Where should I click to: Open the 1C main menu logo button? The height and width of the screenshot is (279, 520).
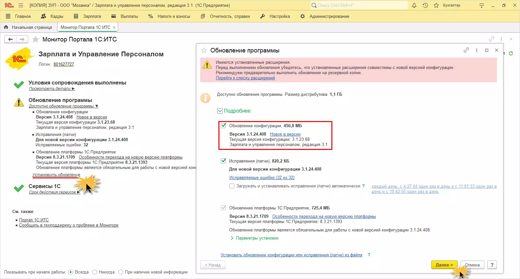click(x=9, y=5)
